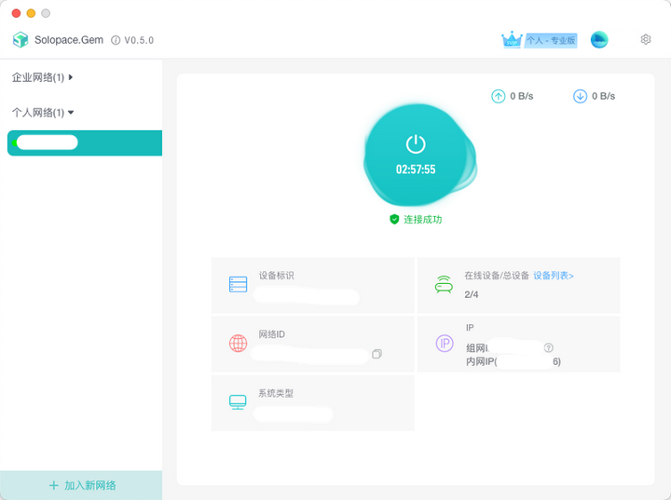Click the upload speed arrow icon
Image resolution: width=671 pixels, height=500 pixels.
click(x=498, y=96)
